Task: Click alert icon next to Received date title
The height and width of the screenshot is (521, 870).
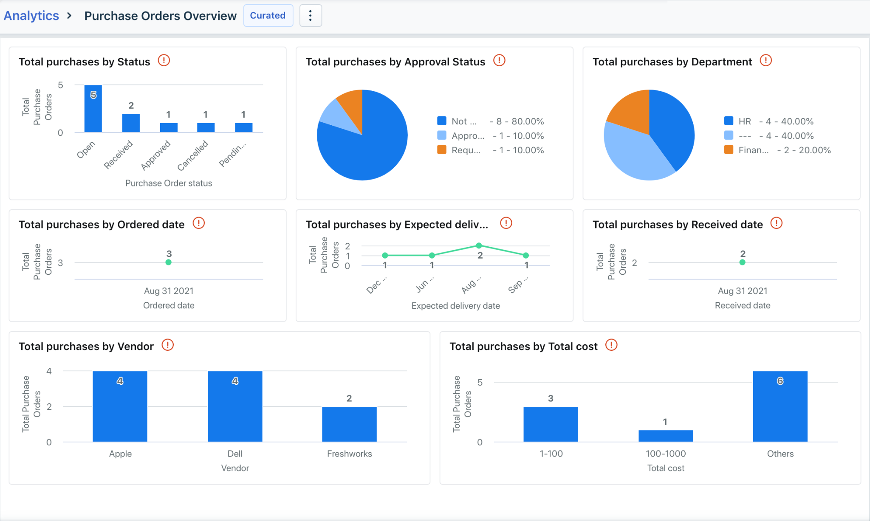Action: pyautogui.click(x=776, y=223)
